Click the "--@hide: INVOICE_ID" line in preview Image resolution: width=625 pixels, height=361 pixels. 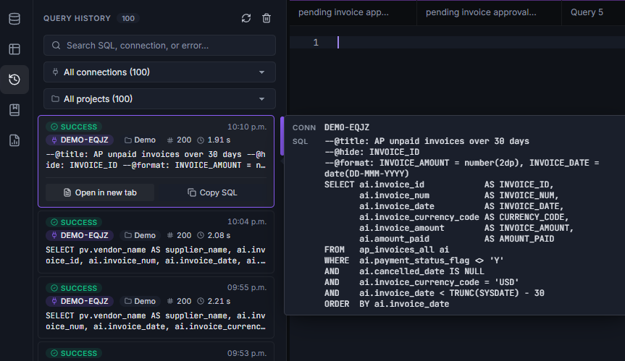[x=372, y=152]
